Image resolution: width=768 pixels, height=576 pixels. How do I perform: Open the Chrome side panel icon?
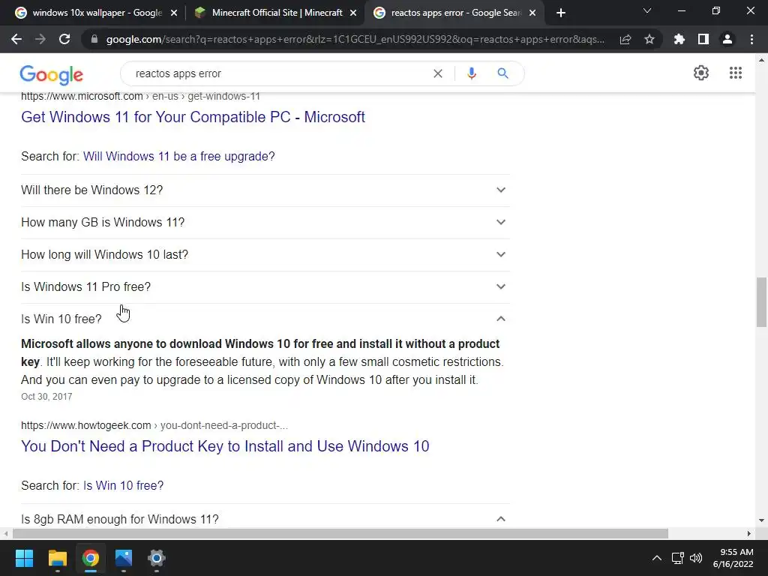703,39
